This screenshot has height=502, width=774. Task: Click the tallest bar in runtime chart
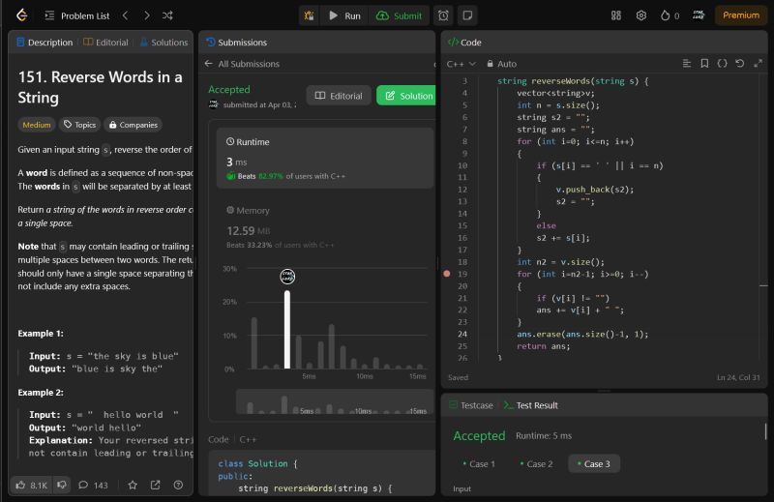pyautogui.click(x=287, y=329)
